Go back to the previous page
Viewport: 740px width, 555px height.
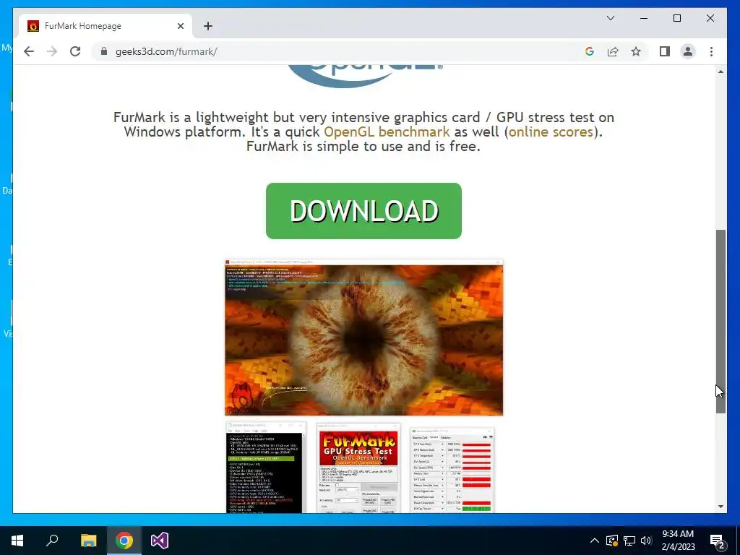click(29, 51)
